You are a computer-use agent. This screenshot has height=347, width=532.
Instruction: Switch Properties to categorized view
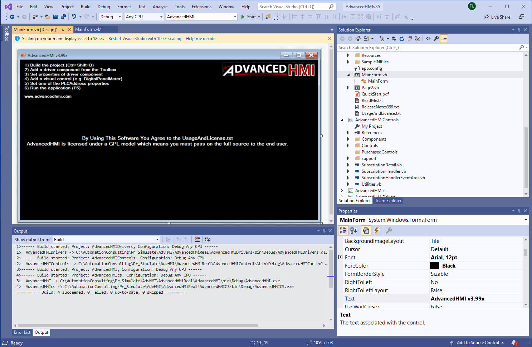343,231
